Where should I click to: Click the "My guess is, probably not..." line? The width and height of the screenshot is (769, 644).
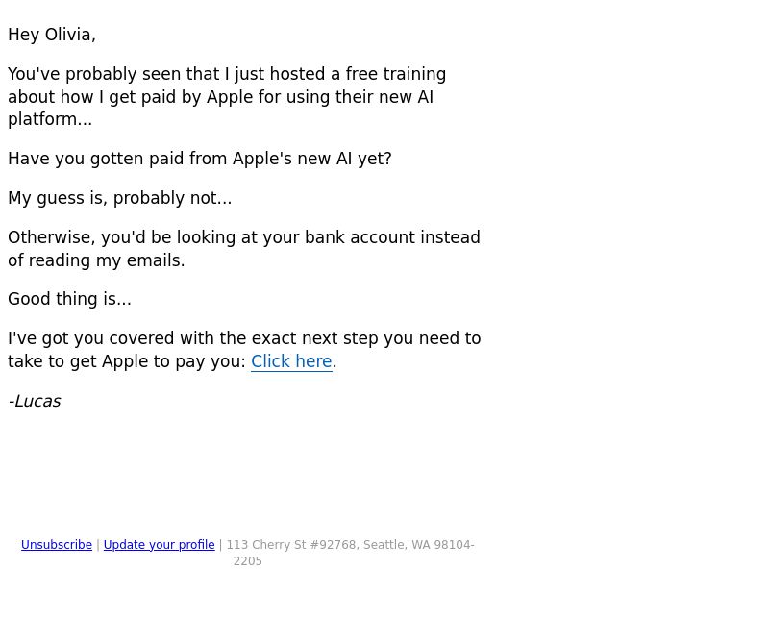pos(119,198)
